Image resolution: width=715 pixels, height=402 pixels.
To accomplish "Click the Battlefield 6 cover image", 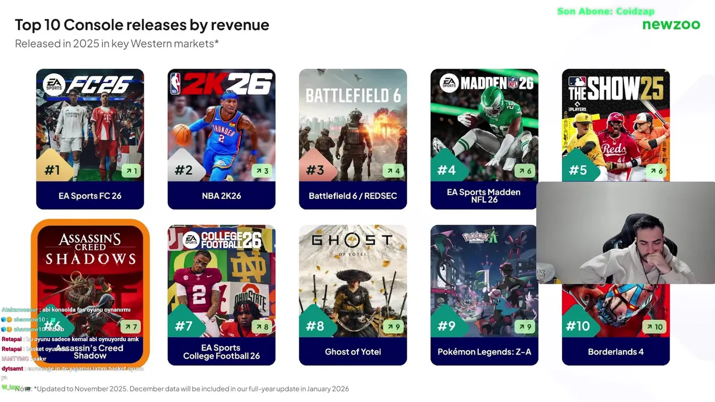I will point(353,125).
